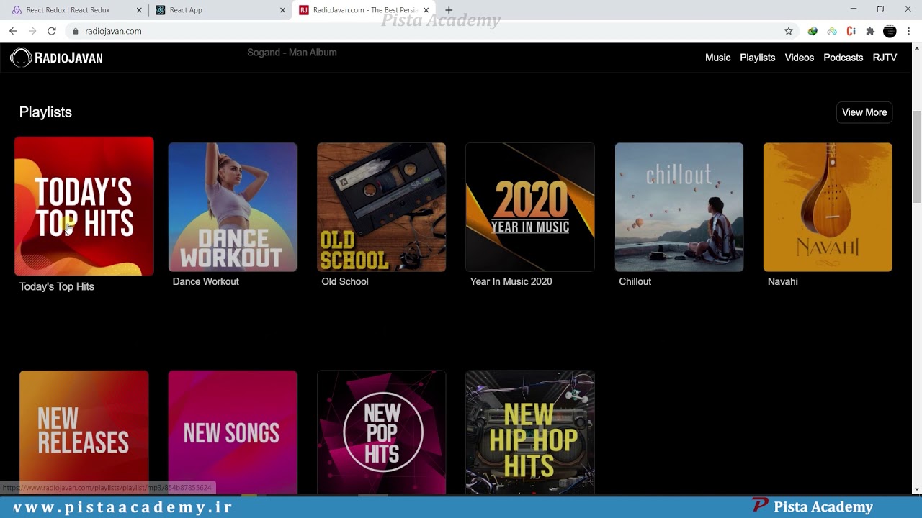Open the Podcasts menu item
Viewport: 922px width, 518px height.
(843, 58)
